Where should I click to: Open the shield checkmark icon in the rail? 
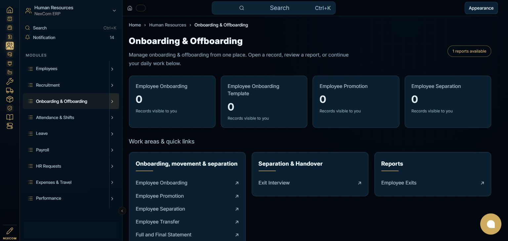[10, 108]
